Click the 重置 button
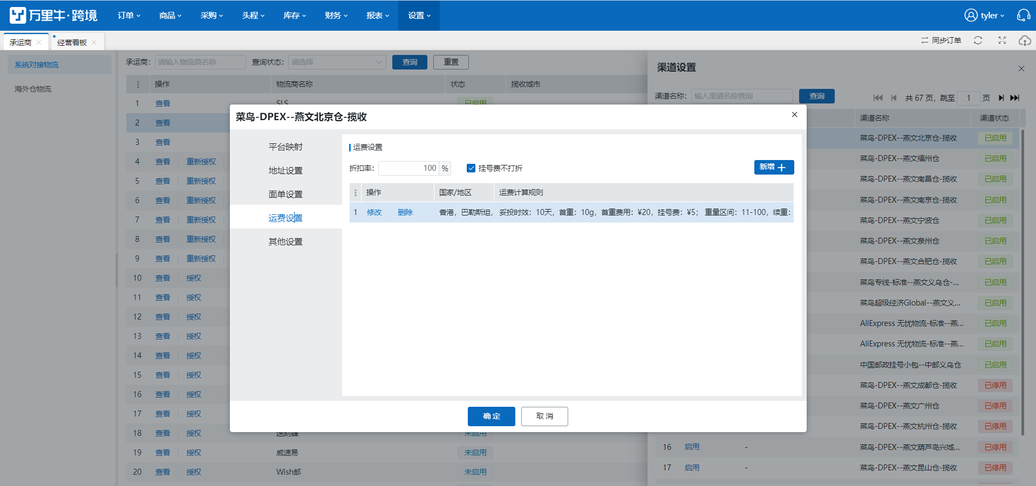The image size is (1036, 486). point(451,62)
